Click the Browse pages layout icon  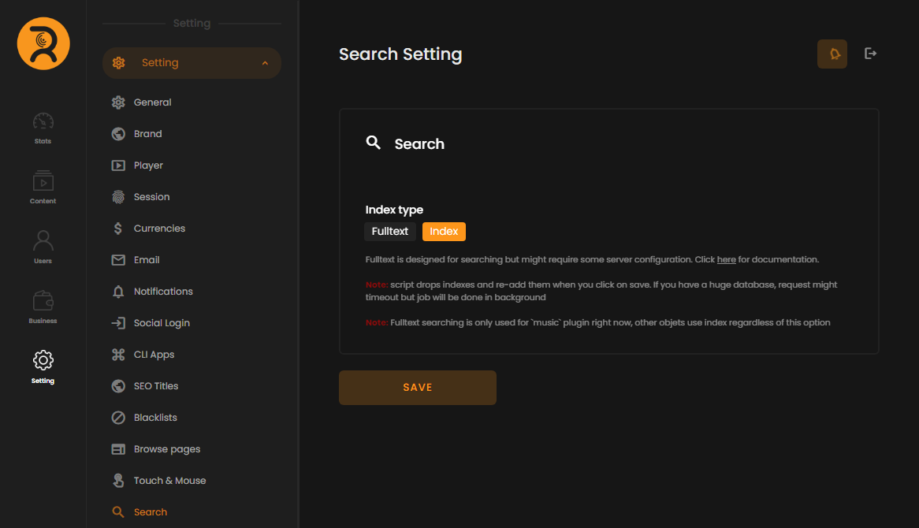tap(118, 449)
